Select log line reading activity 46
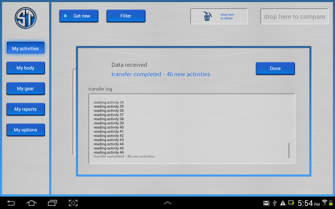This screenshot has height=209, width=335. (x=109, y=152)
